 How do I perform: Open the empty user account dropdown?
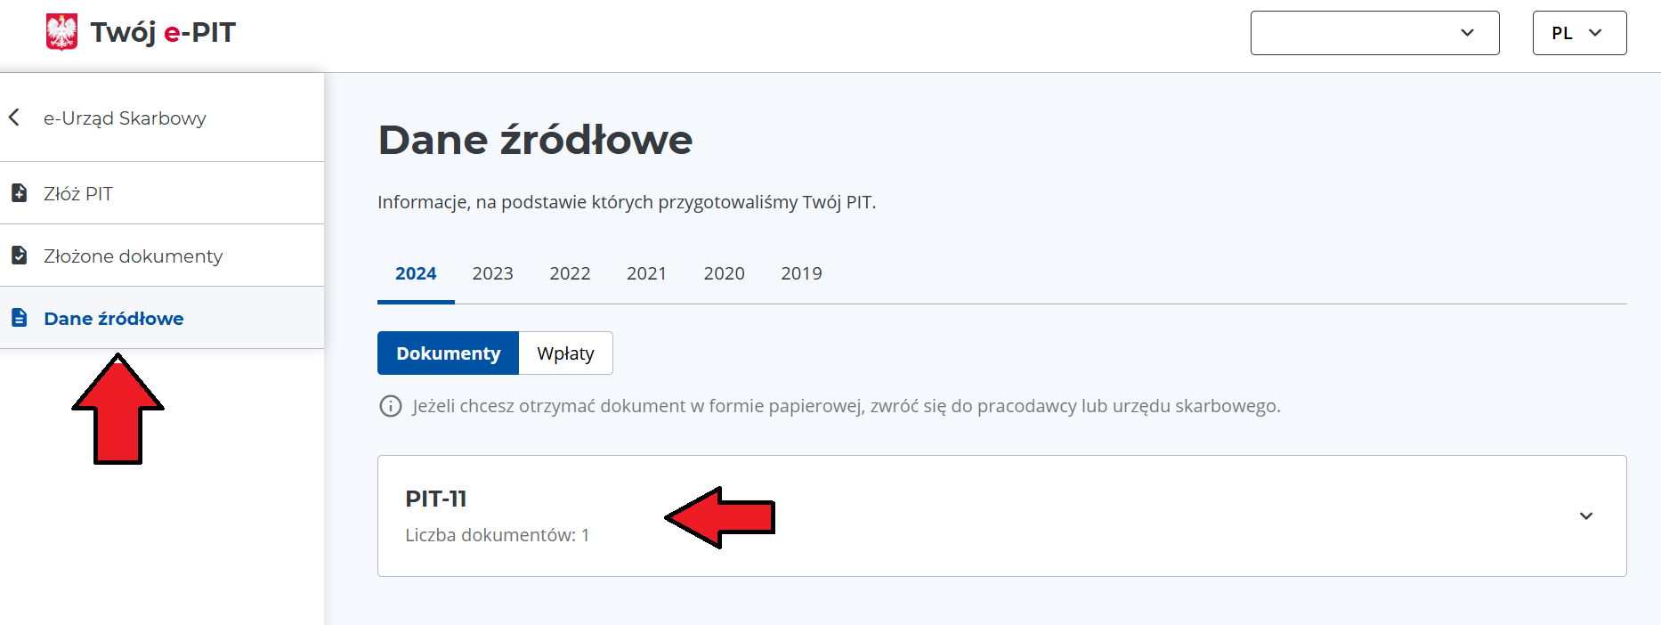pos(1374,33)
